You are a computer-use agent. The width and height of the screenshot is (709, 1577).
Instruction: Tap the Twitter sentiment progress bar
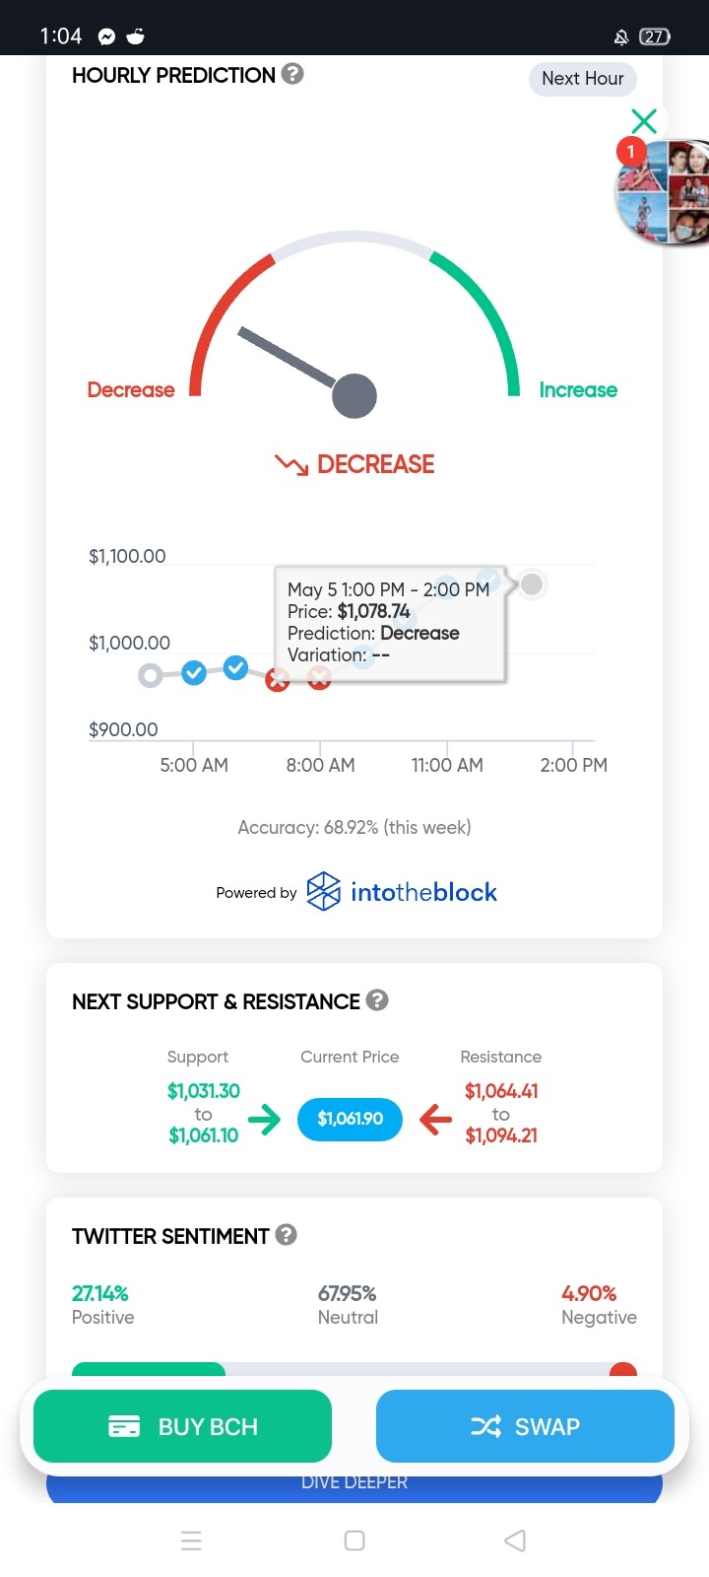[x=354, y=1369]
